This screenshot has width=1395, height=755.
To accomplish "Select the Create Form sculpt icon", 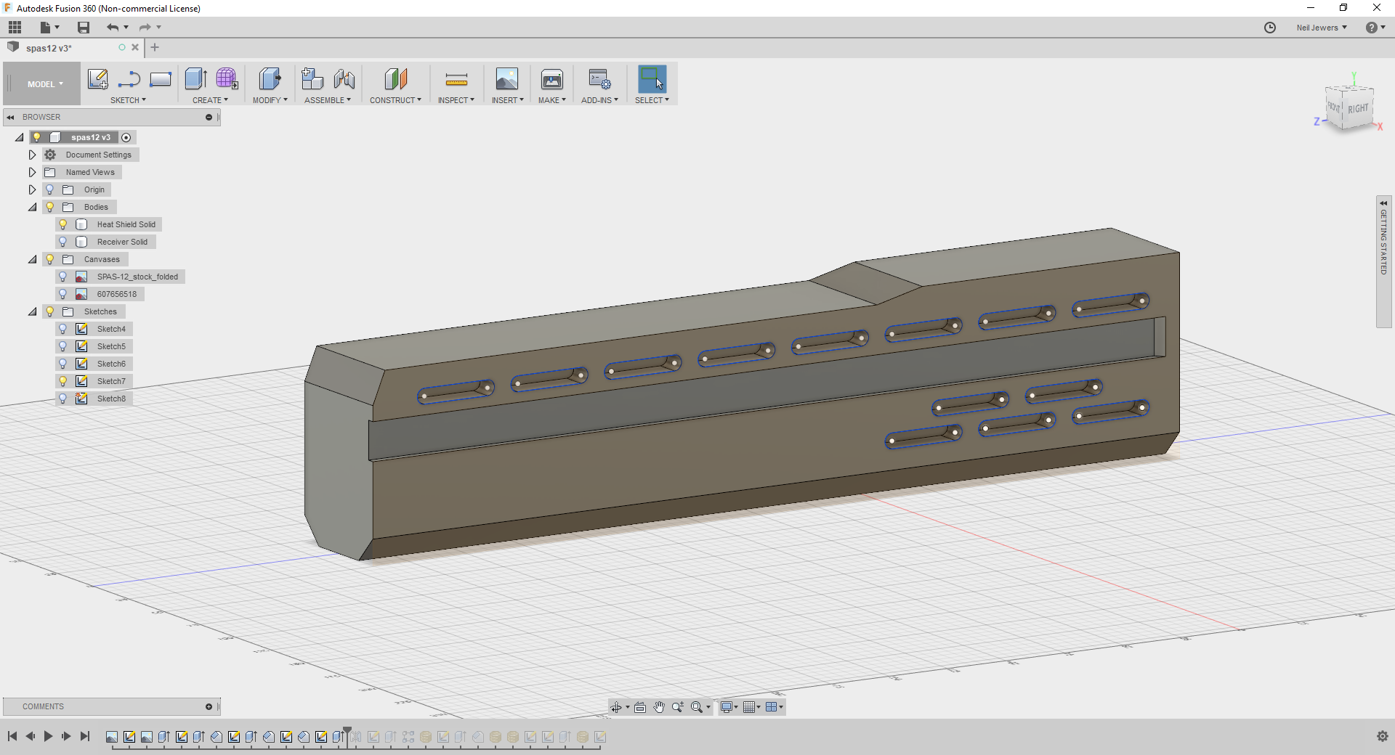I will click(x=226, y=79).
